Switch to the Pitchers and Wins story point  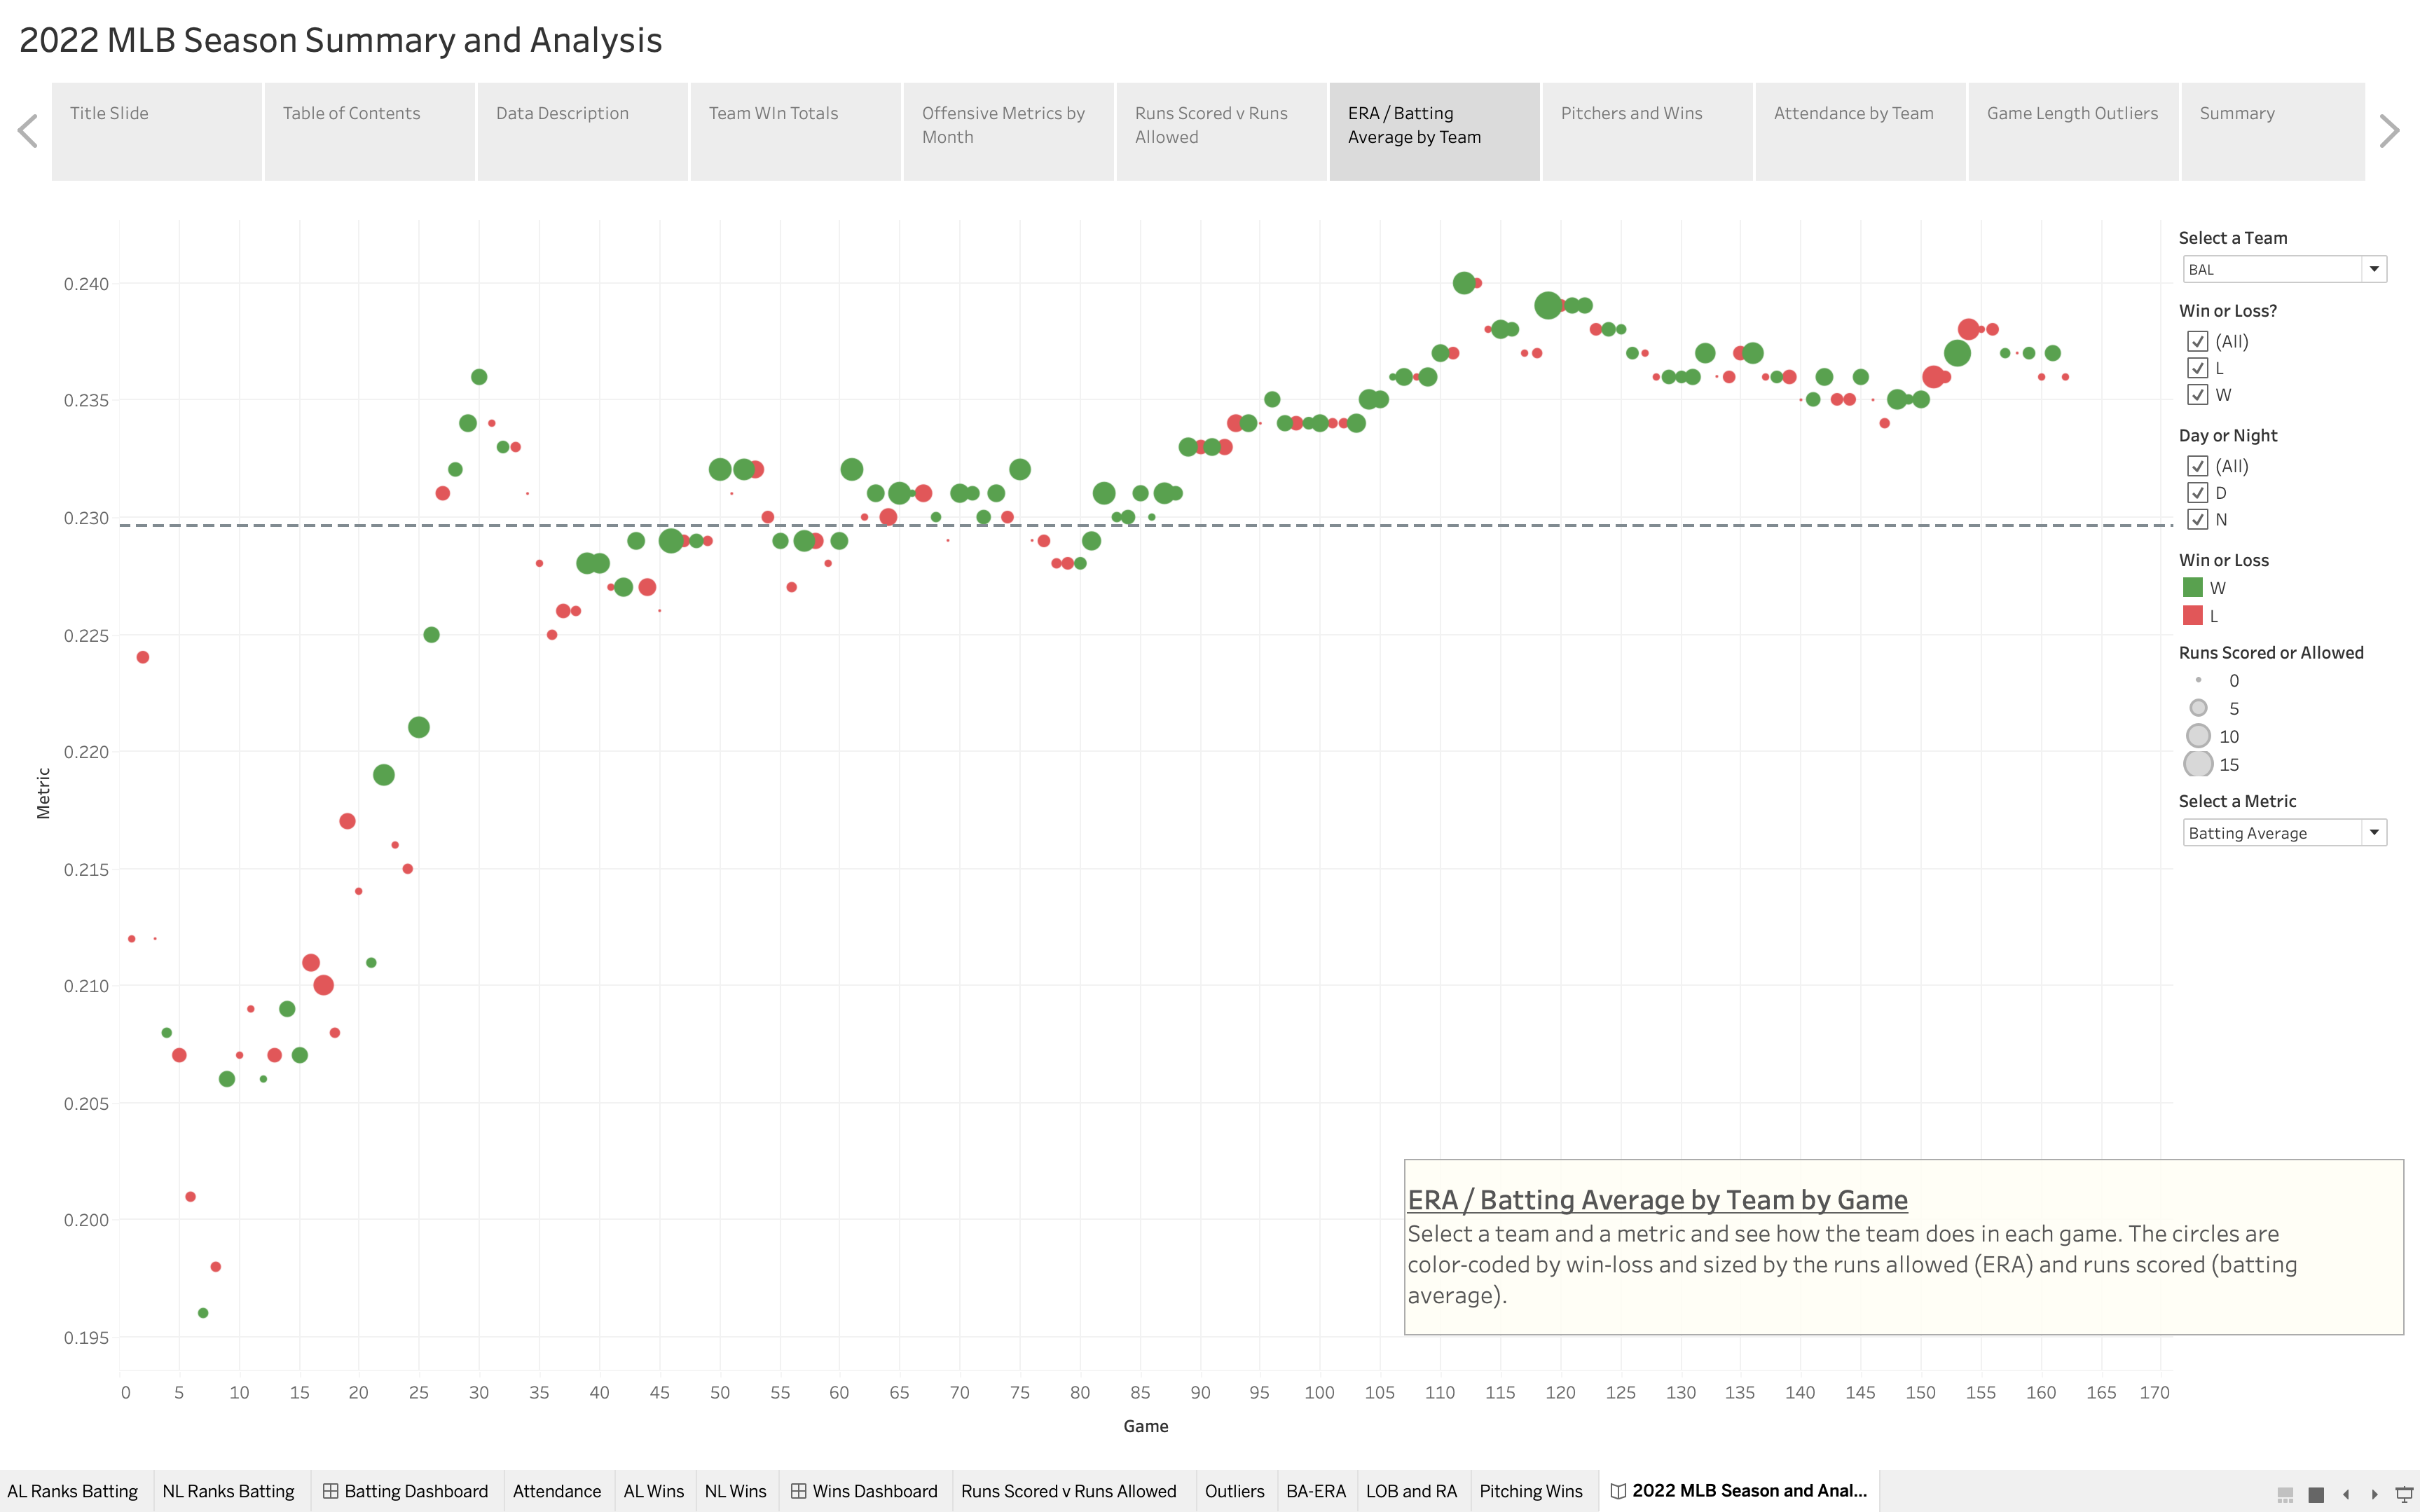(x=1631, y=113)
